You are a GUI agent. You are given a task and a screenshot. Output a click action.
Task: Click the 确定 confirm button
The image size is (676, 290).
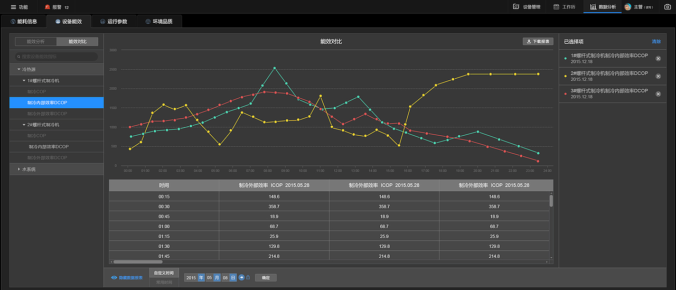pyautogui.click(x=266, y=277)
